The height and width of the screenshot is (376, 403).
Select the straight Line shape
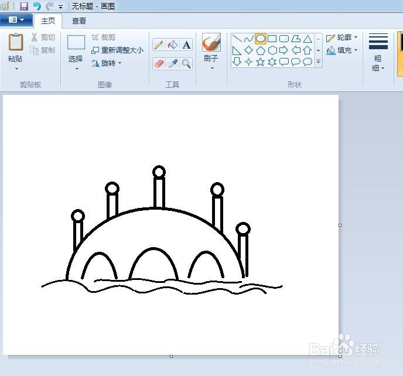click(237, 39)
